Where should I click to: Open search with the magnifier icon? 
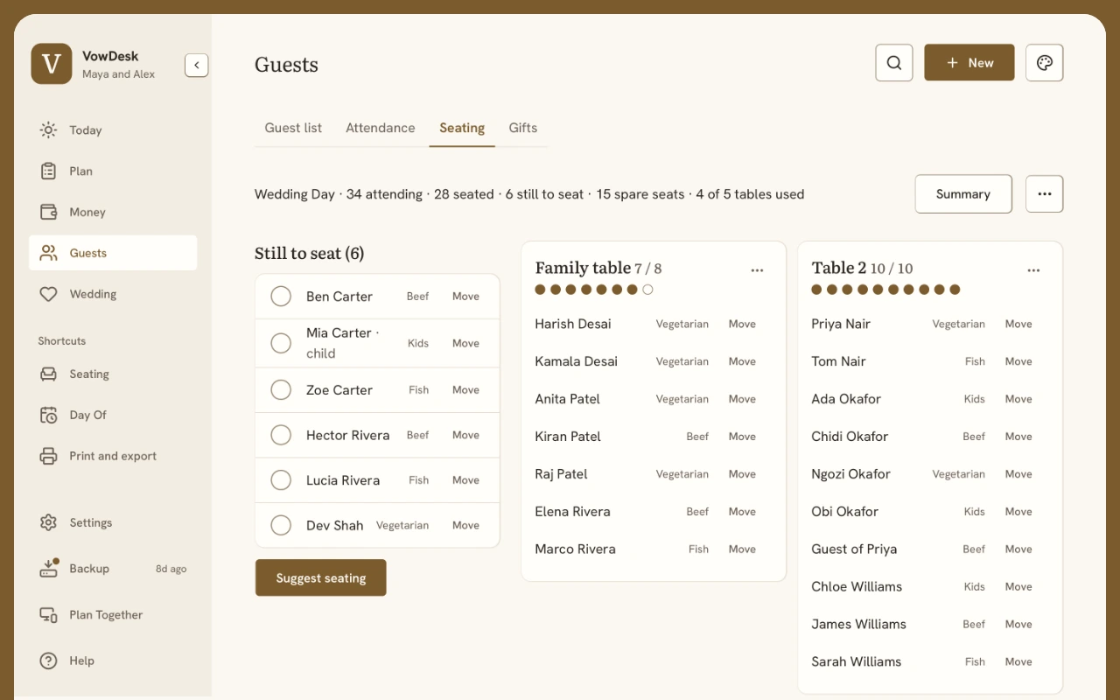point(894,63)
